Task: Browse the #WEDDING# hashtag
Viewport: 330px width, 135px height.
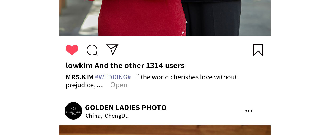Action: click(113, 77)
